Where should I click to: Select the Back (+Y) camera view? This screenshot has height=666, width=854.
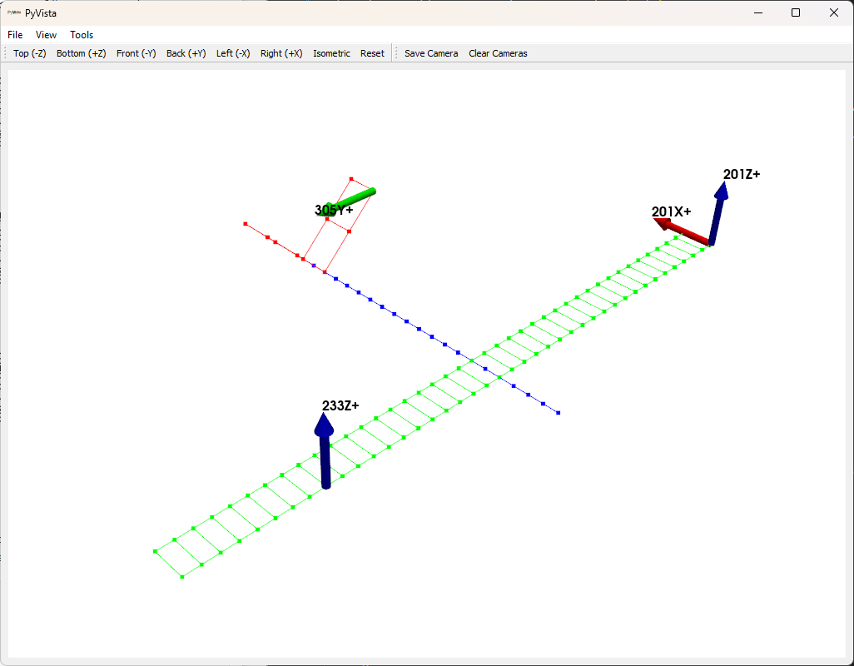186,53
